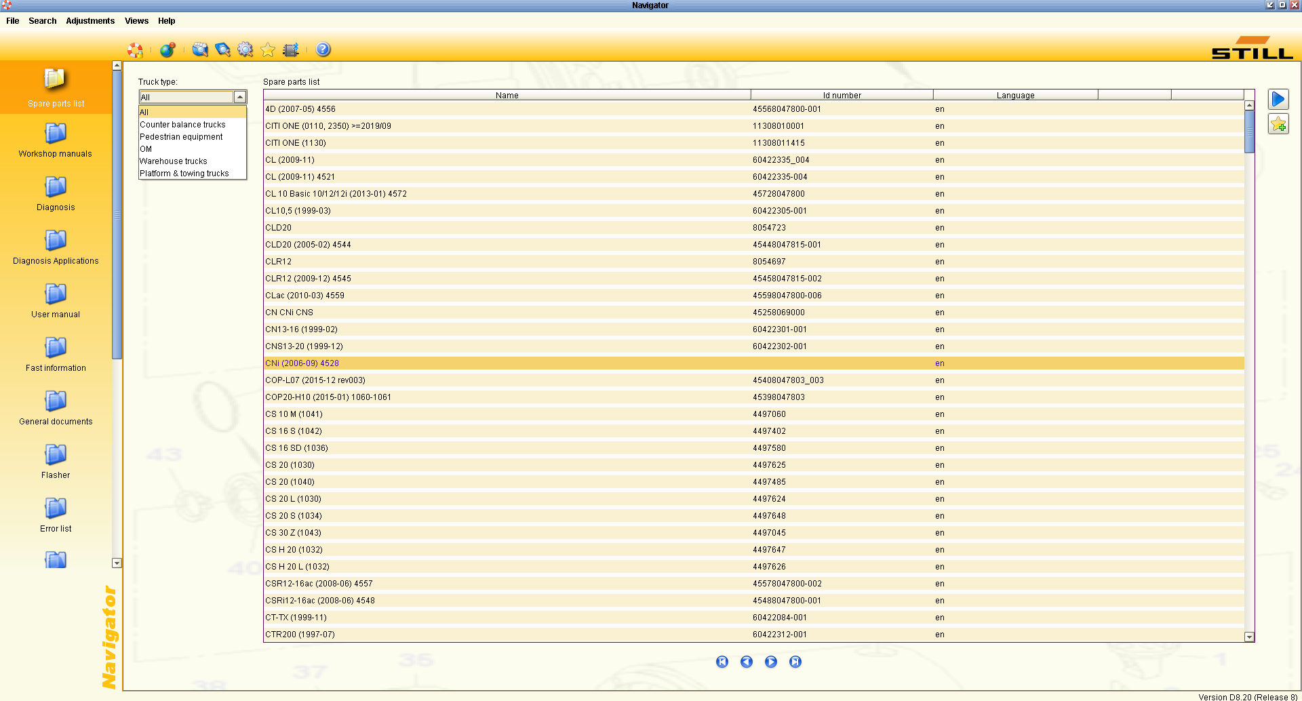Image resolution: width=1302 pixels, height=701 pixels.
Task: Sort the list by Language column header
Action: pos(1016,96)
